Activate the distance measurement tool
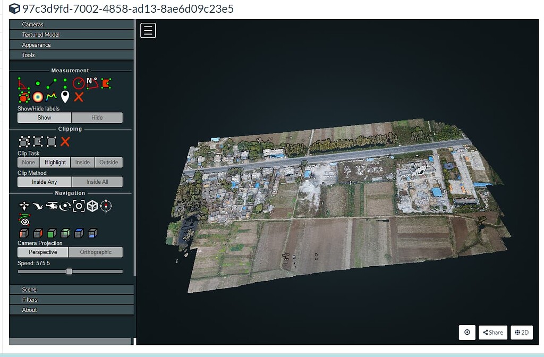This screenshot has width=544, height=357. 51,83
